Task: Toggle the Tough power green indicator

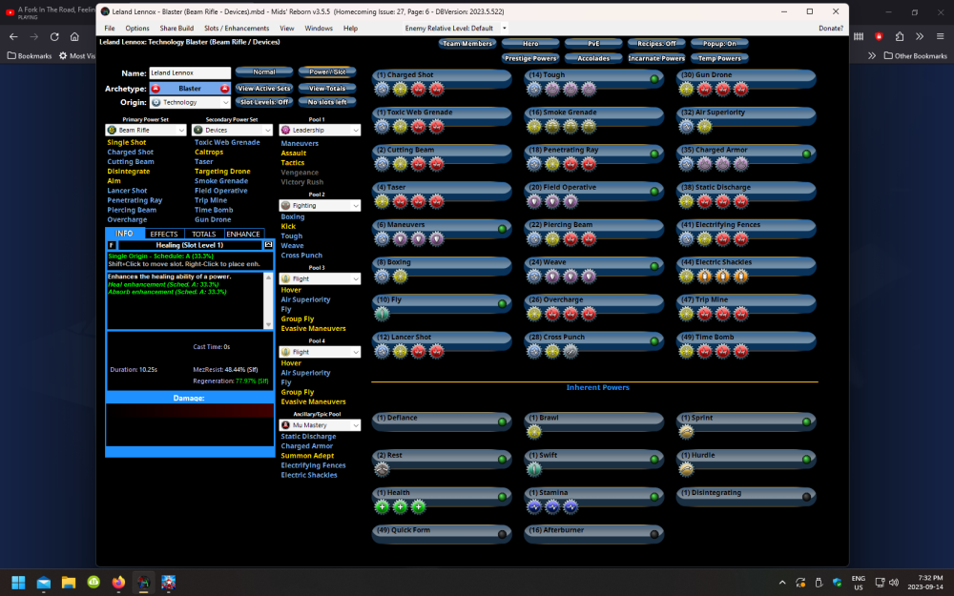Action: click(654, 79)
